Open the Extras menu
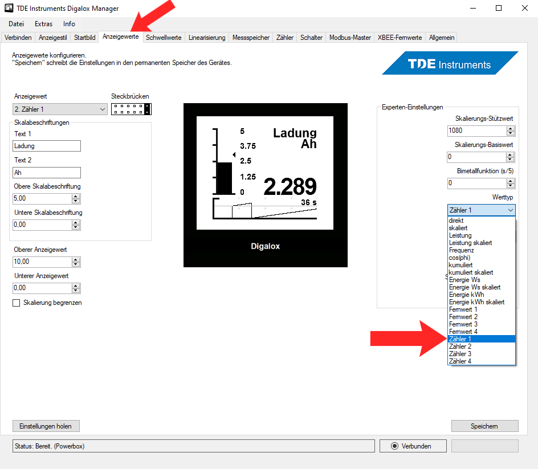The image size is (538, 469). click(43, 24)
